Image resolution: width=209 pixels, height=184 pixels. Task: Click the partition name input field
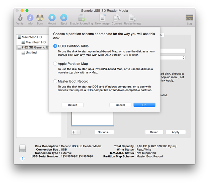(173, 51)
